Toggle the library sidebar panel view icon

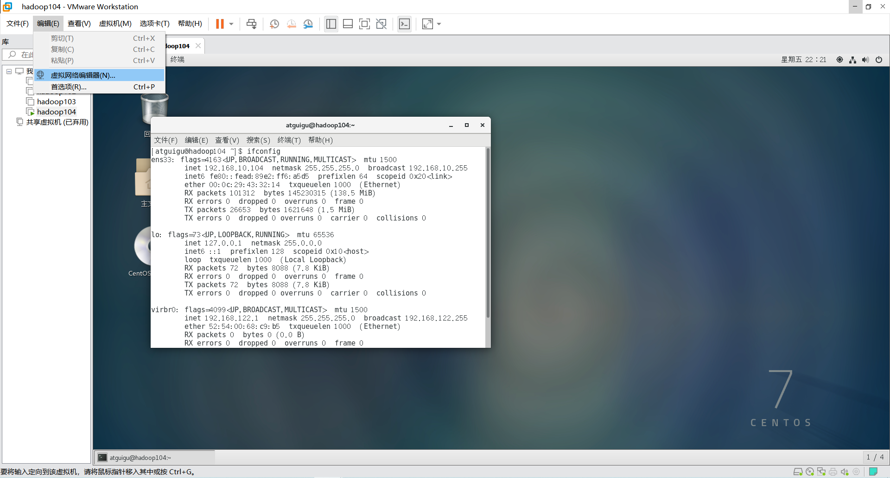(x=331, y=24)
